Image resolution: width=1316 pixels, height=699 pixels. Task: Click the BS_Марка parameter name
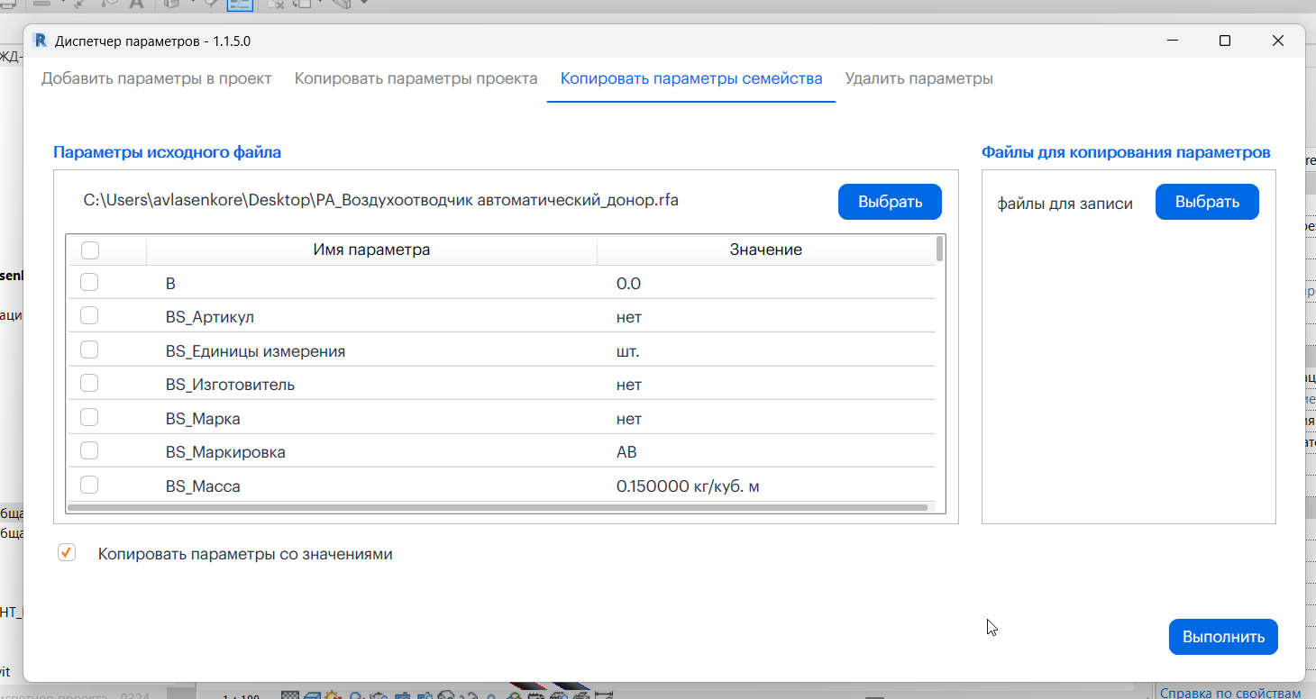coord(203,419)
